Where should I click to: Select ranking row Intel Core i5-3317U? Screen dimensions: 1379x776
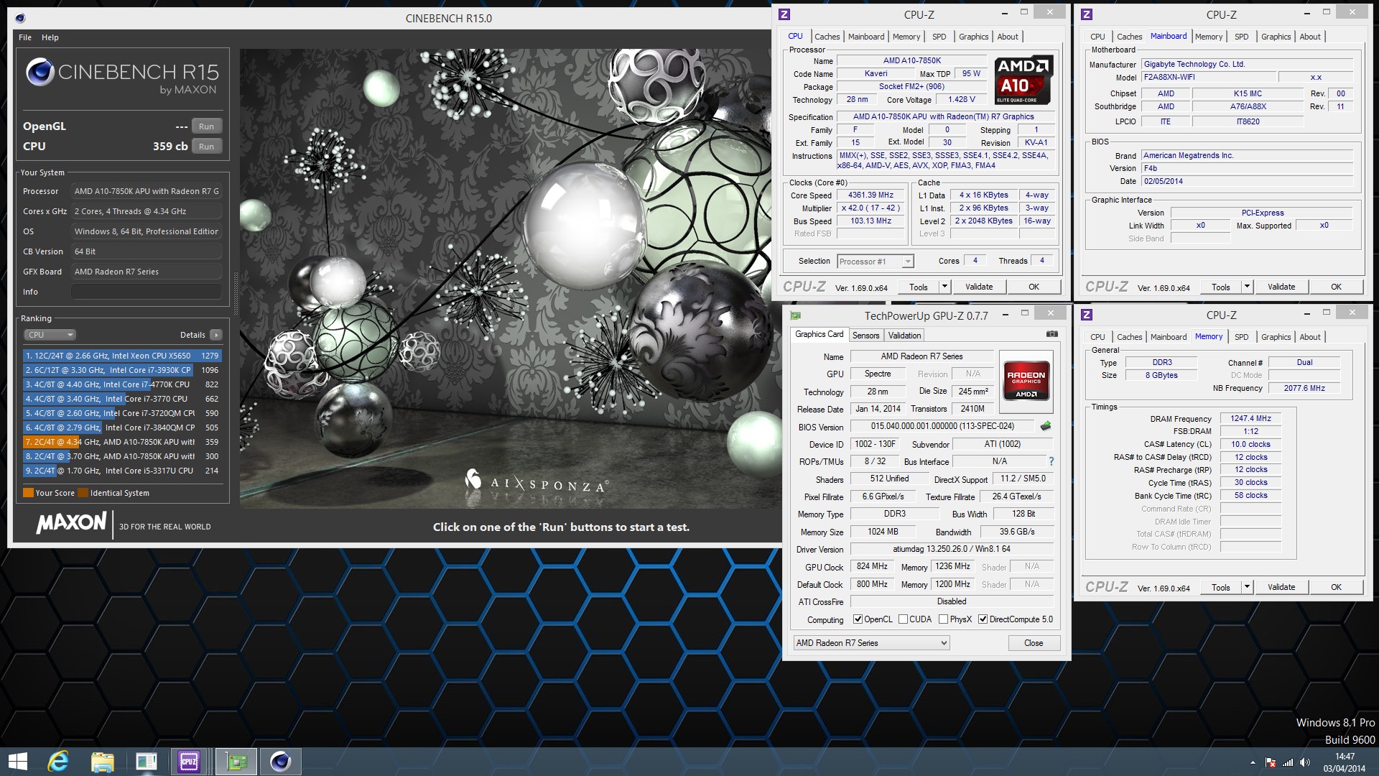tap(122, 471)
